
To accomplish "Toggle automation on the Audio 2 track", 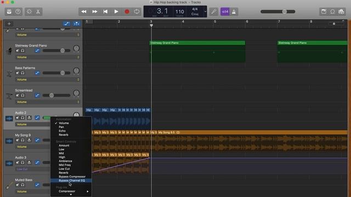I will pos(37,118).
